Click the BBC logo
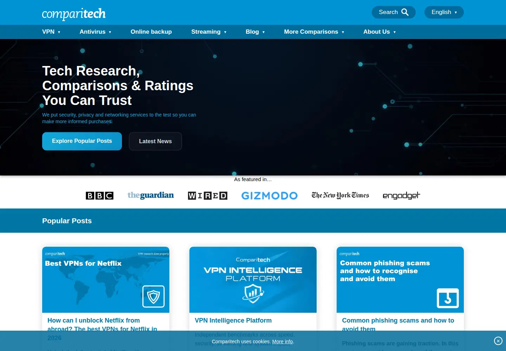 (99, 196)
